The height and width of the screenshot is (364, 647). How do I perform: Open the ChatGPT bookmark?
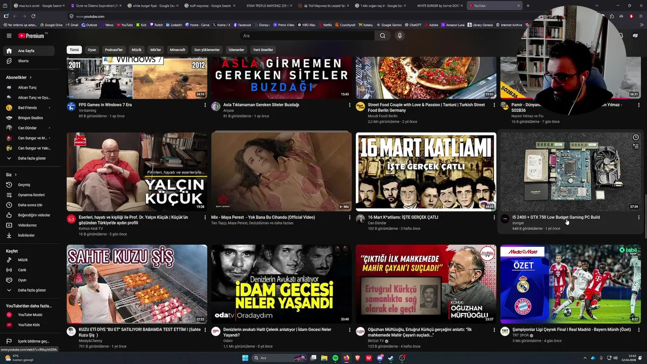(412, 25)
